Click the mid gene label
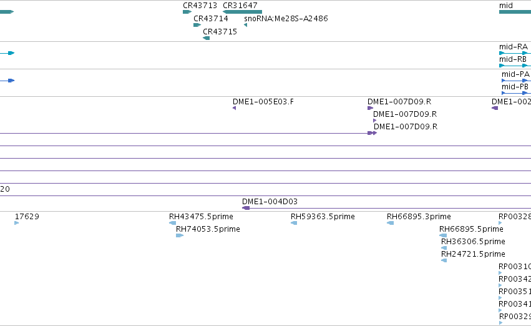531x326 pixels. [x=506, y=6]
